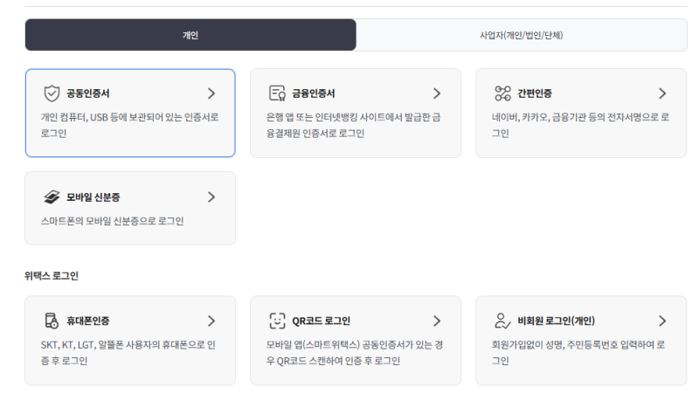Choose the 휴대폰인증 login title
This screenshot has width=699, height=401.
(88, 321)
